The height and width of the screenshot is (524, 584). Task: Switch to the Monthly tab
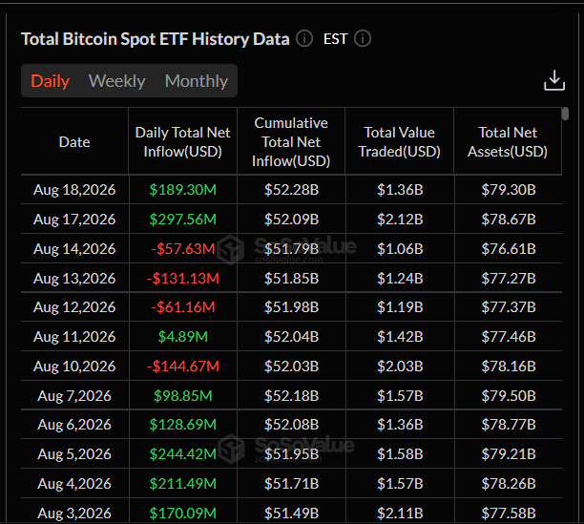tap(197, 81)
